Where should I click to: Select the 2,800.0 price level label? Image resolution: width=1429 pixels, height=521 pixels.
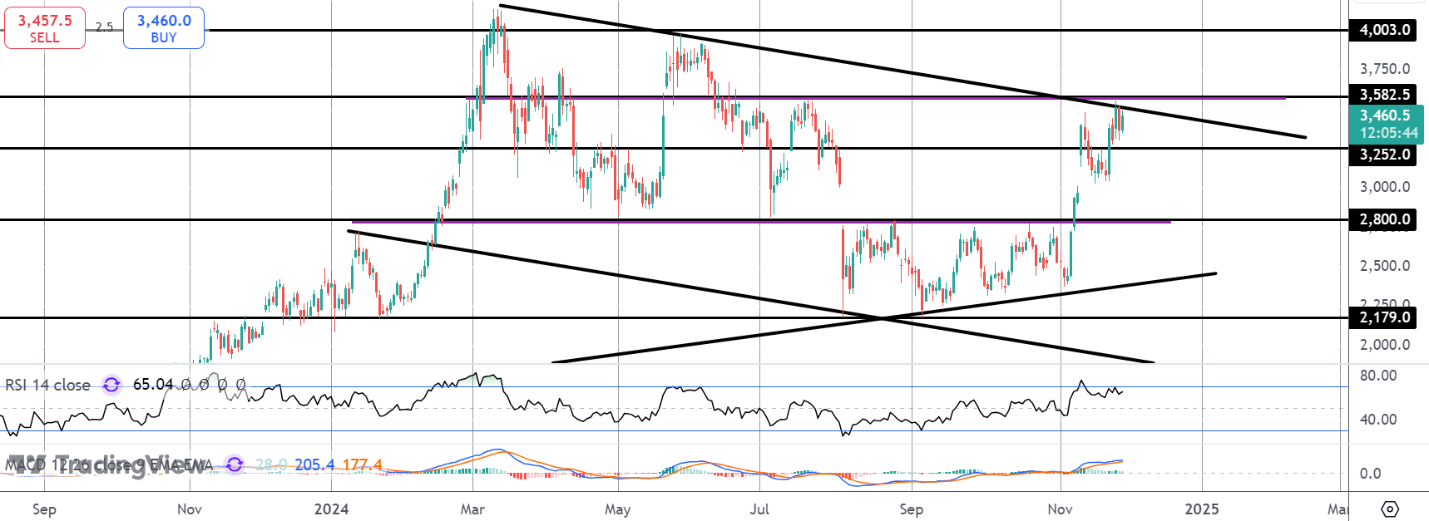(1385, 219)
